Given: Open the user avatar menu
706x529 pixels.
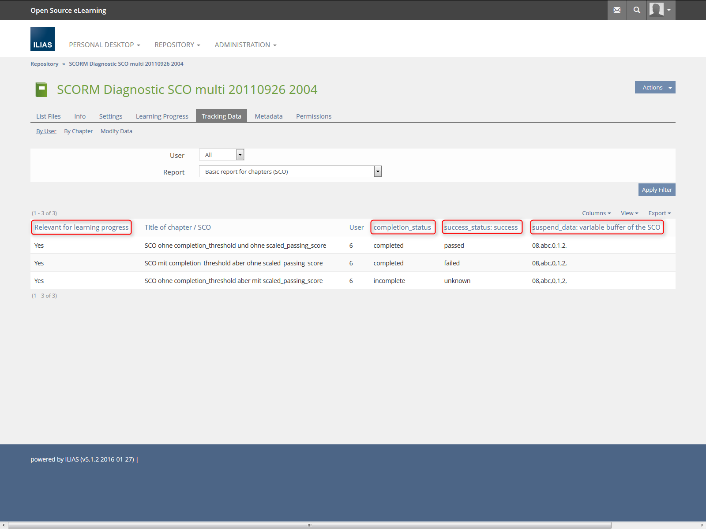Looking at the screenshot, I should 661,10.
